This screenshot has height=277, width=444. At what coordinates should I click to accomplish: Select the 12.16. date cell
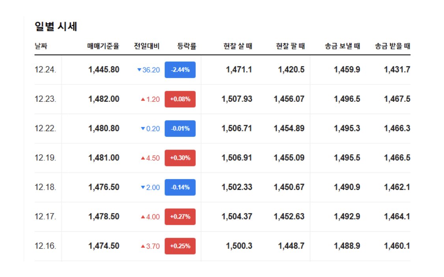[x=45, y=246]
